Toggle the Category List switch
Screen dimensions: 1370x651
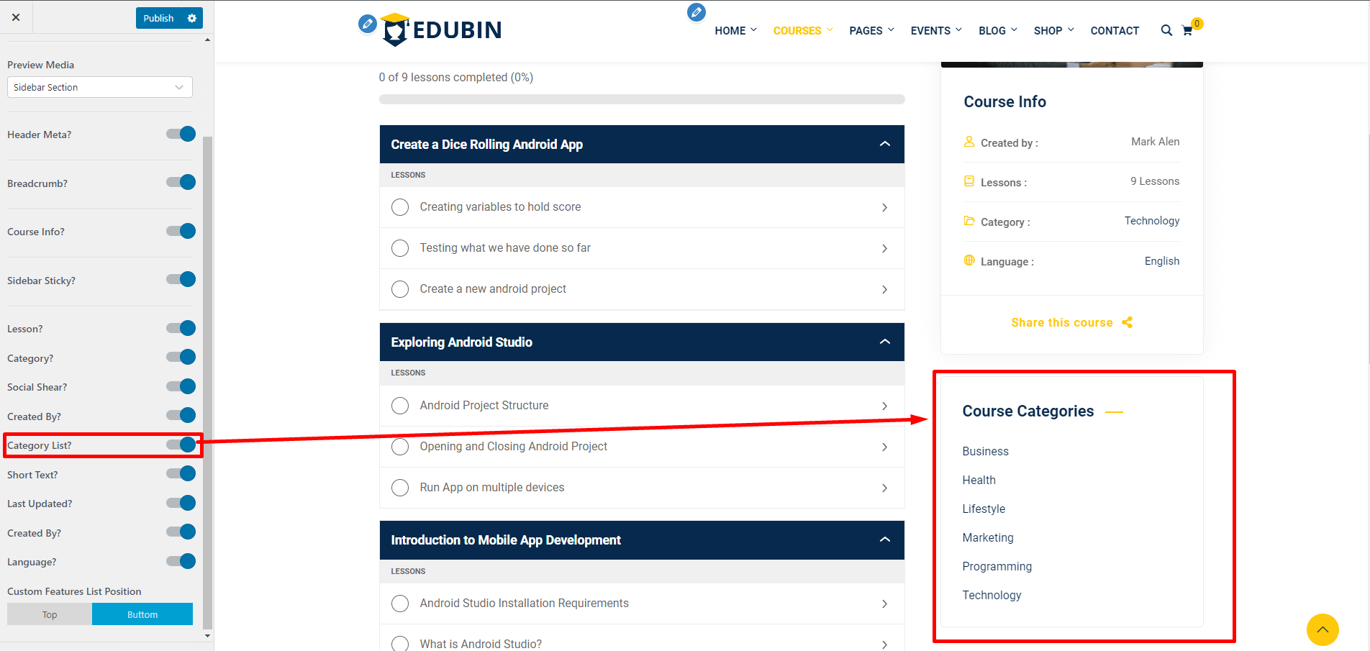(x=181, y=445)
